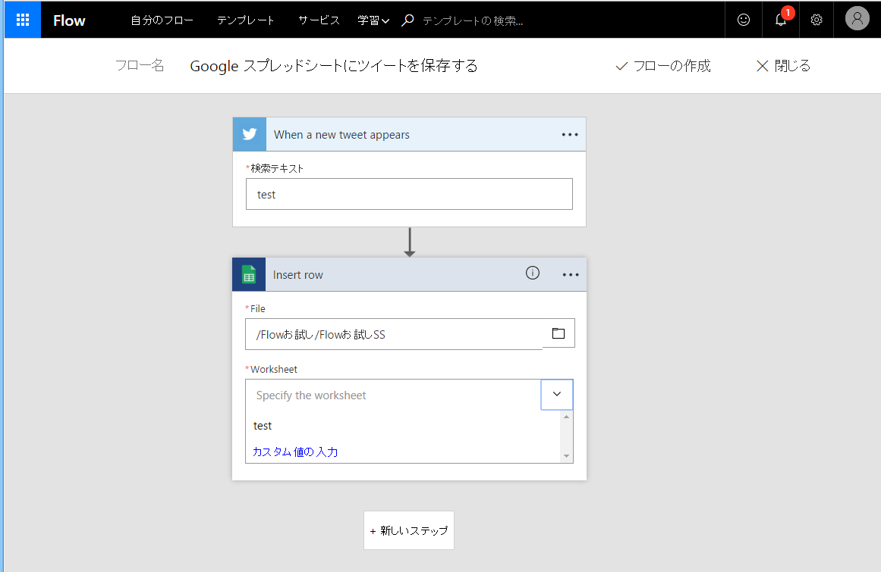Click the search magnifier icon
Viewport: 881px width, 572px height.
point(408,20)
